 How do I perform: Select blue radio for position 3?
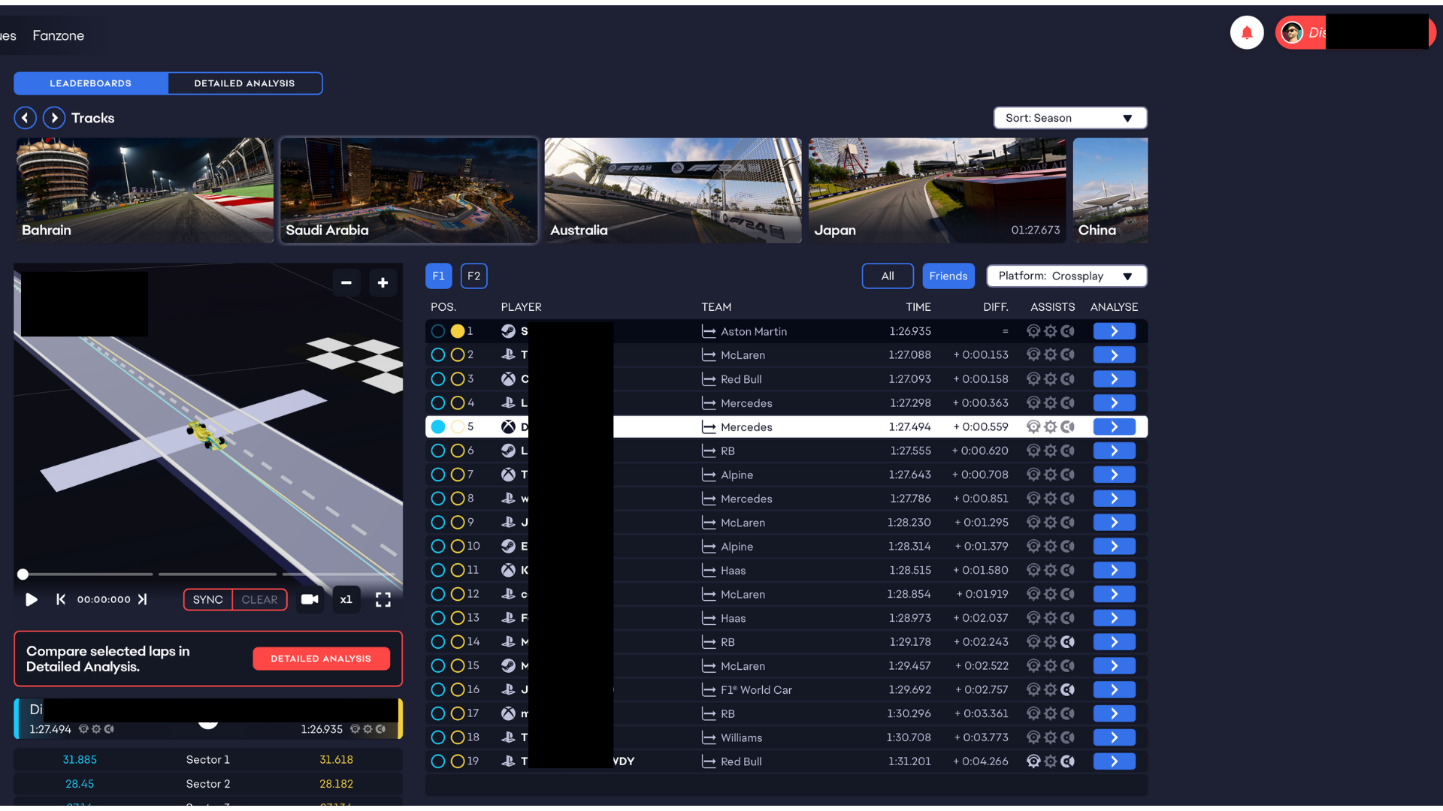[438, 379]
